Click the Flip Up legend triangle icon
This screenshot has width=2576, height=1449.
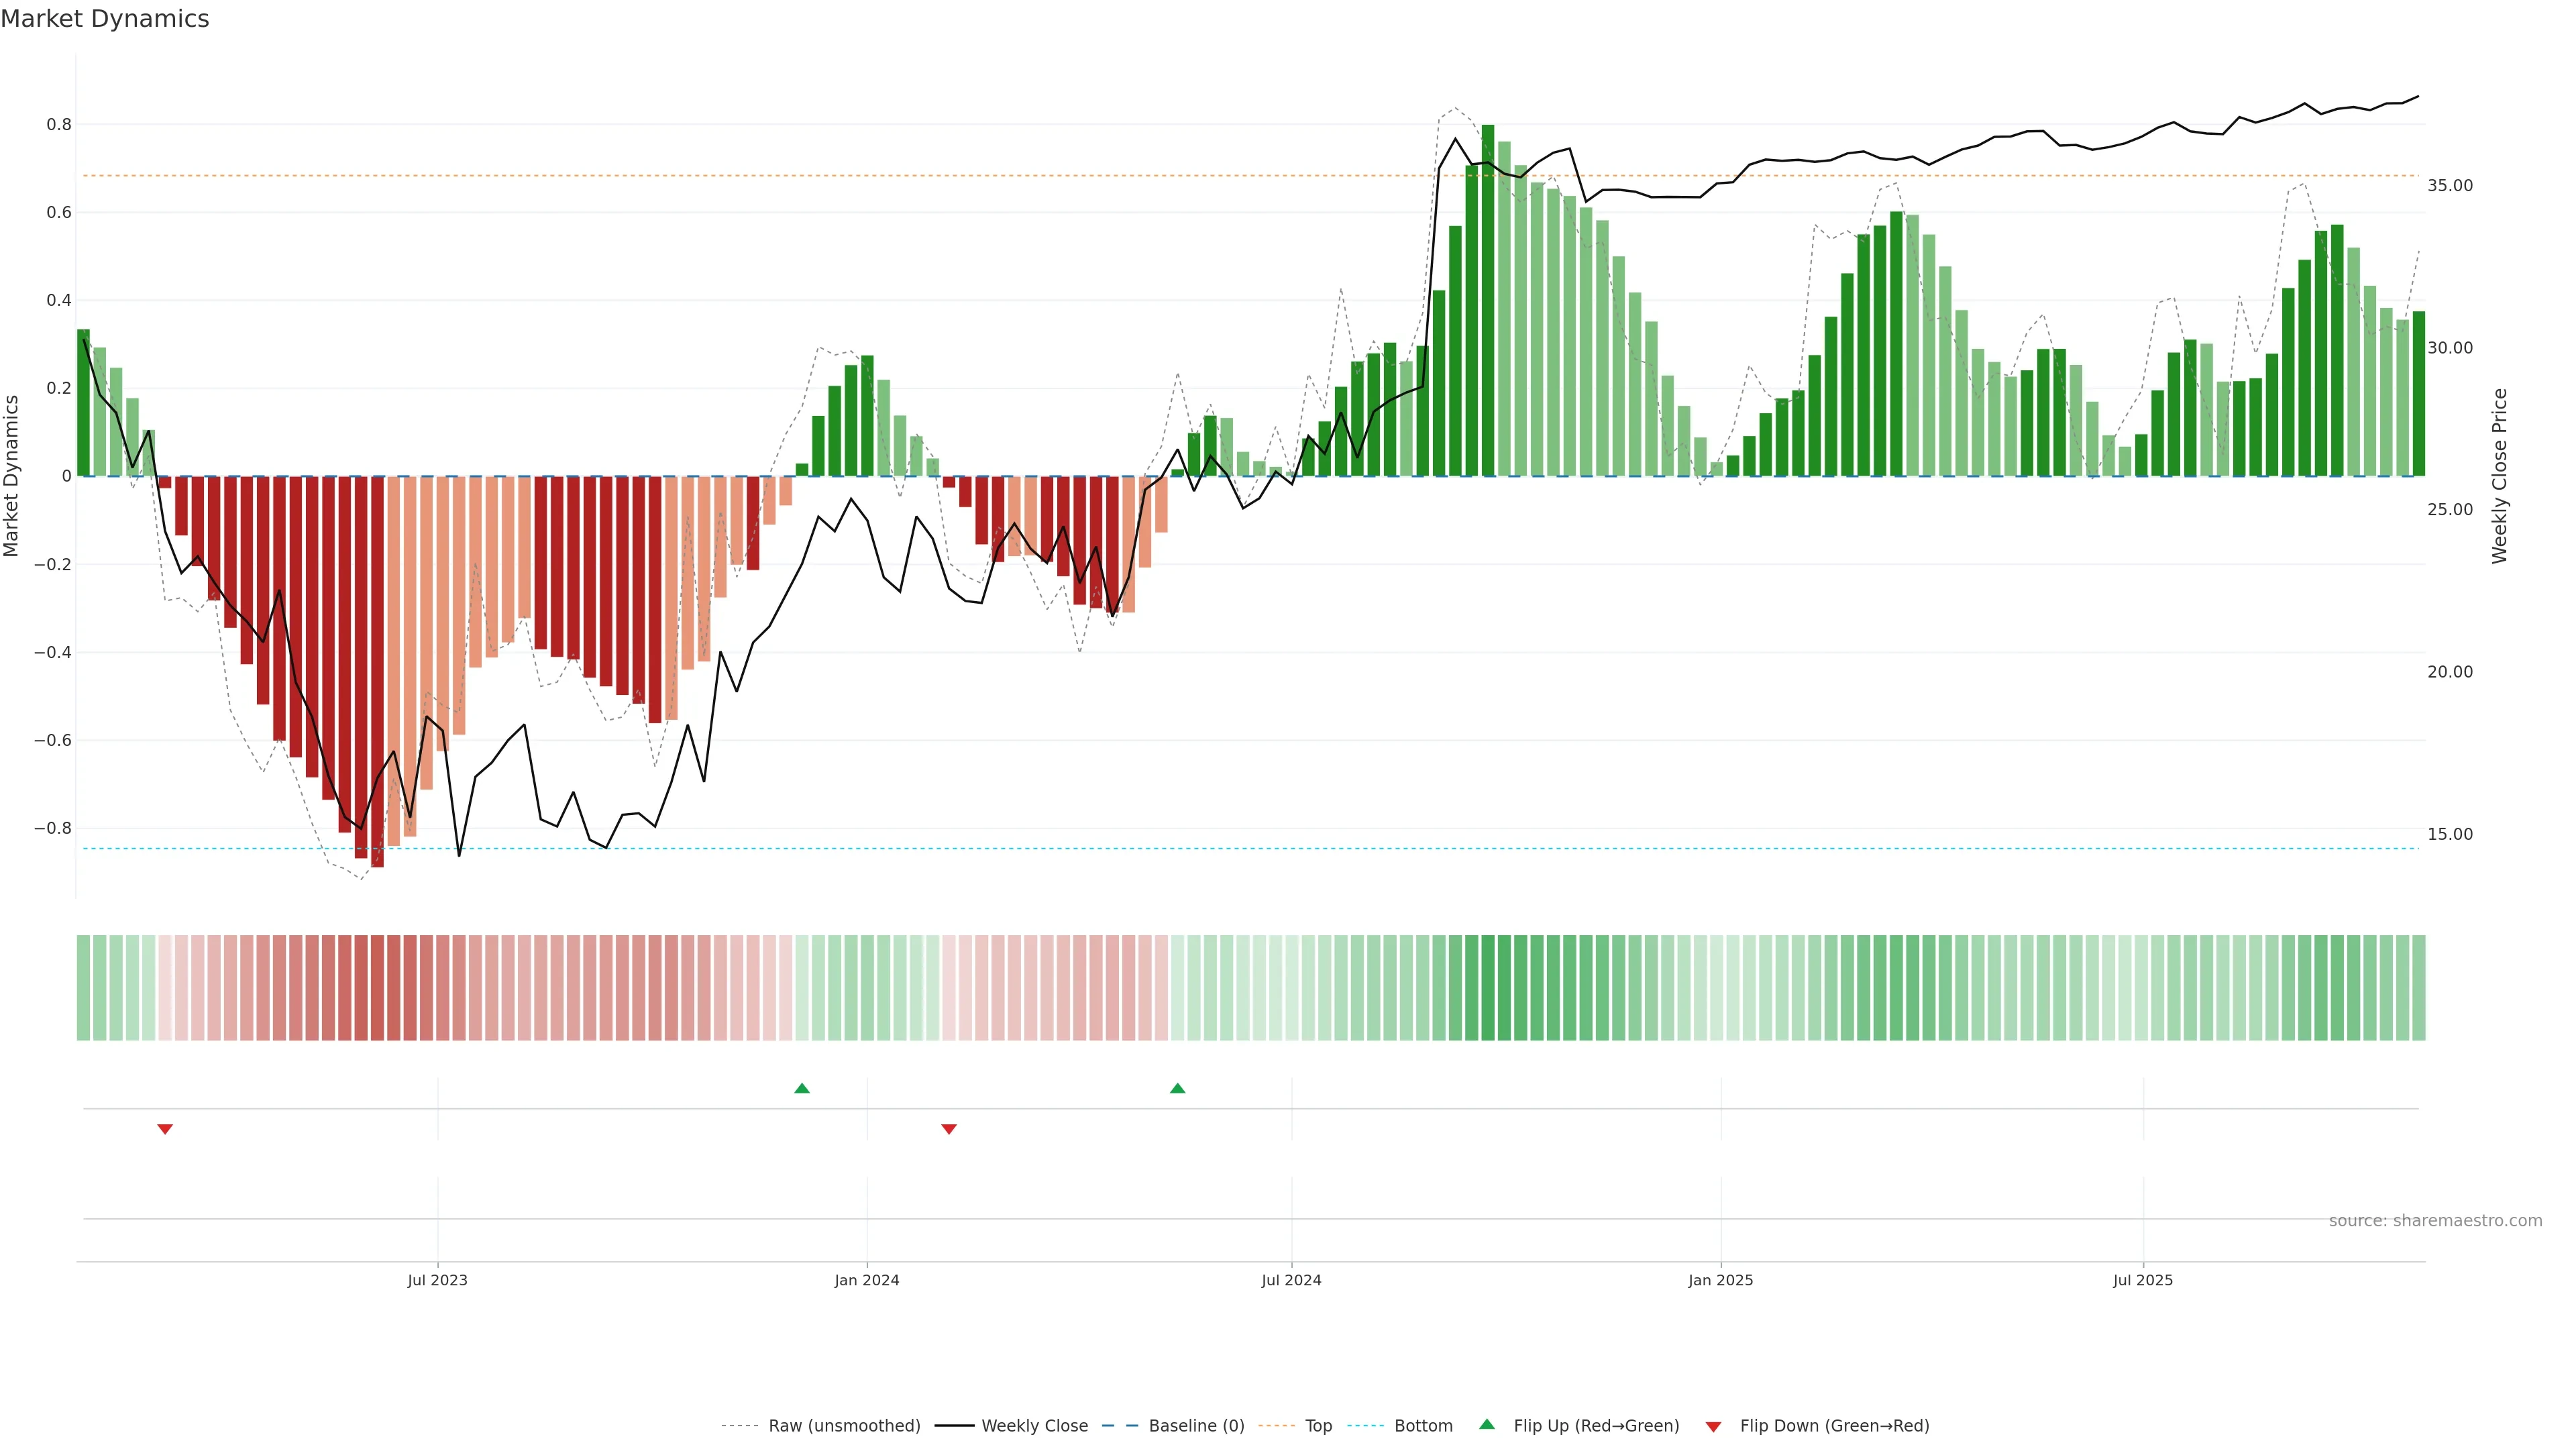pos(1487,1424)
